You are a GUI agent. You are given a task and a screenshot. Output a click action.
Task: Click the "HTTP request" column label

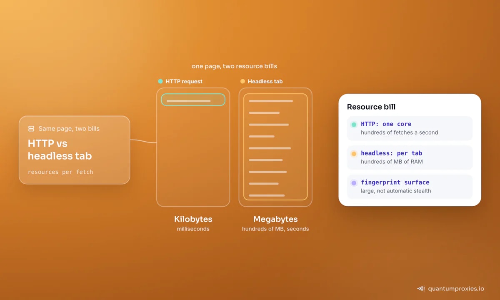[x=184, y=81]
